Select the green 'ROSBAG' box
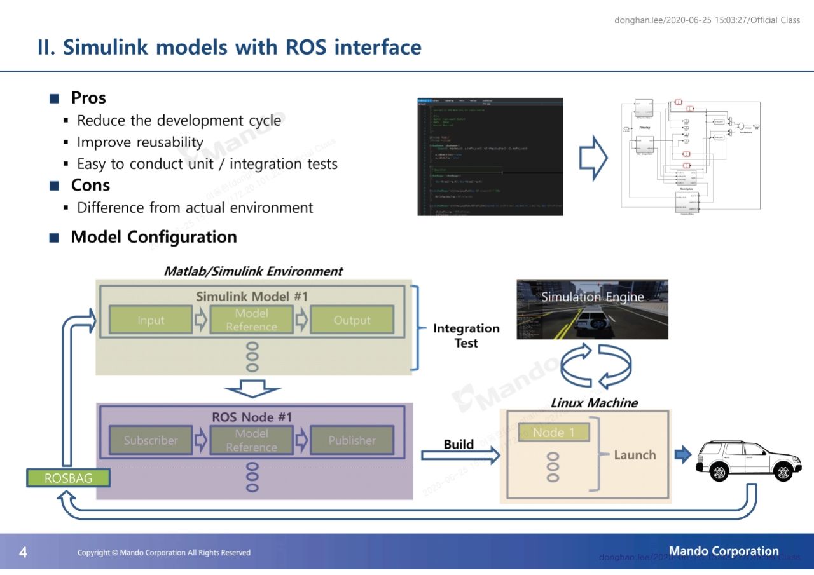The height and width of the screenshot is (575, 814). pyautogui.click(x=68, y=478)
